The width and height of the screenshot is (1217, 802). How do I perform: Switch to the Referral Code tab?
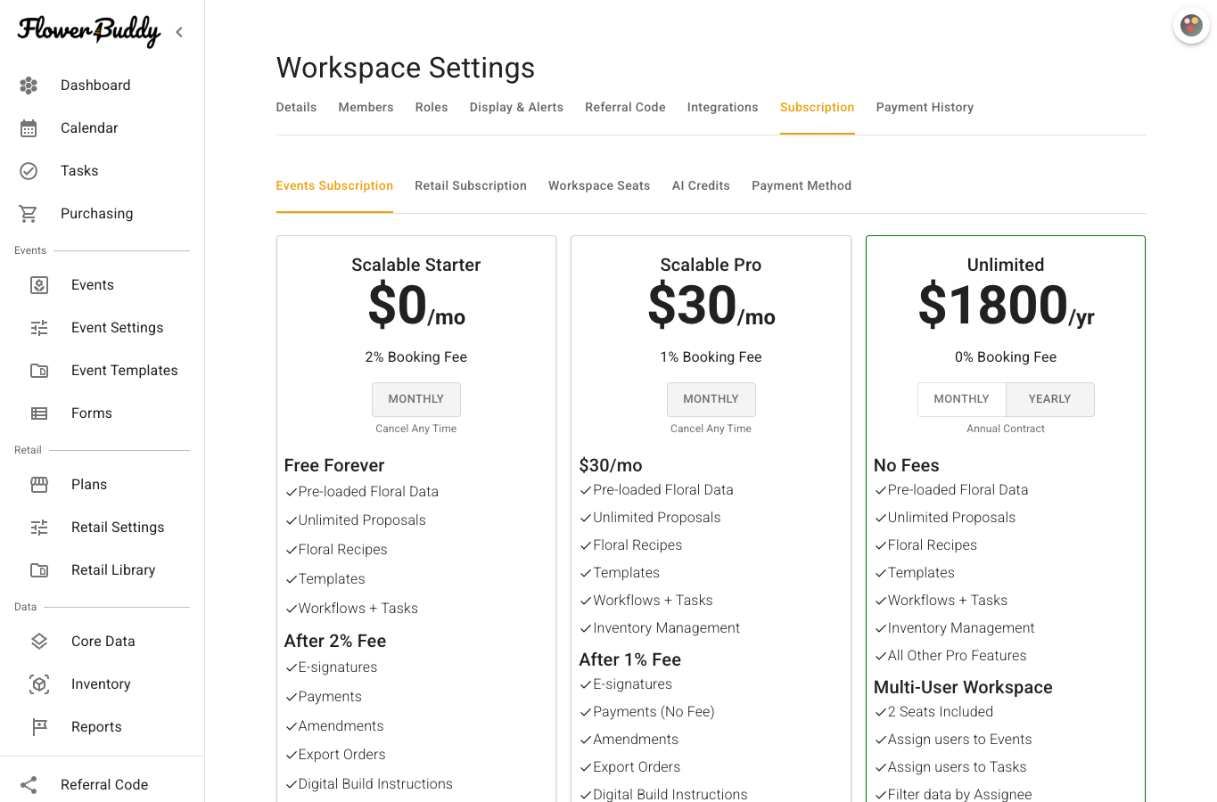(x=626, y=108)
